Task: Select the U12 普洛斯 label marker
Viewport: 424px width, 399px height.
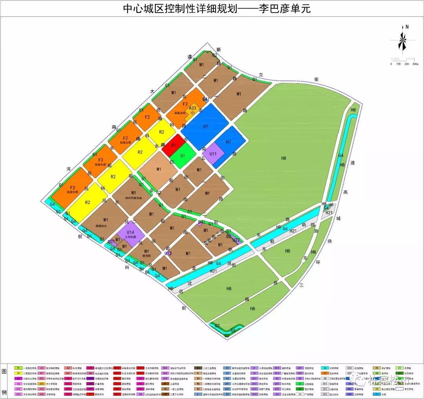Action: click(x=169, y=253)
